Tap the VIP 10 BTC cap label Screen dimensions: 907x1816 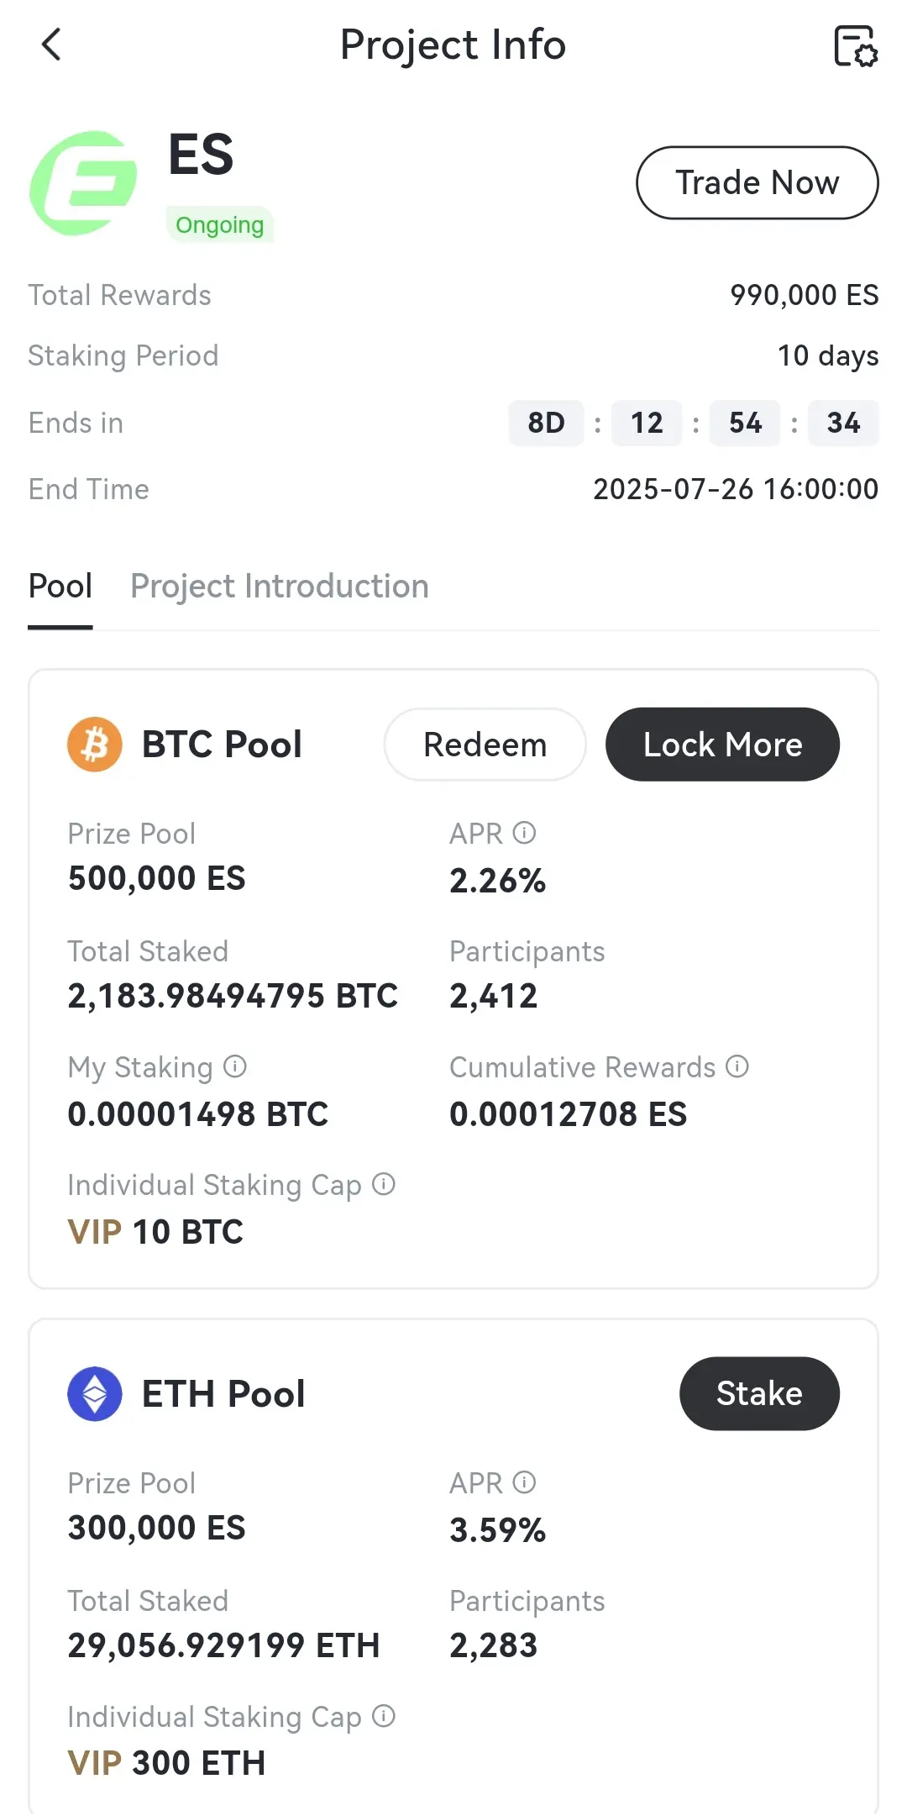[x=155, y=1232]
